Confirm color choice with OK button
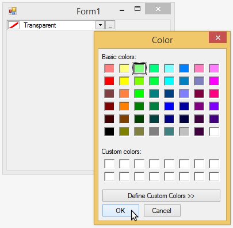Viewport: 233px width, 228px height. (121, 211)
